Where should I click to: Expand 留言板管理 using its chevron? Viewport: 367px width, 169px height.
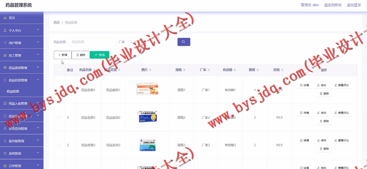38,140
